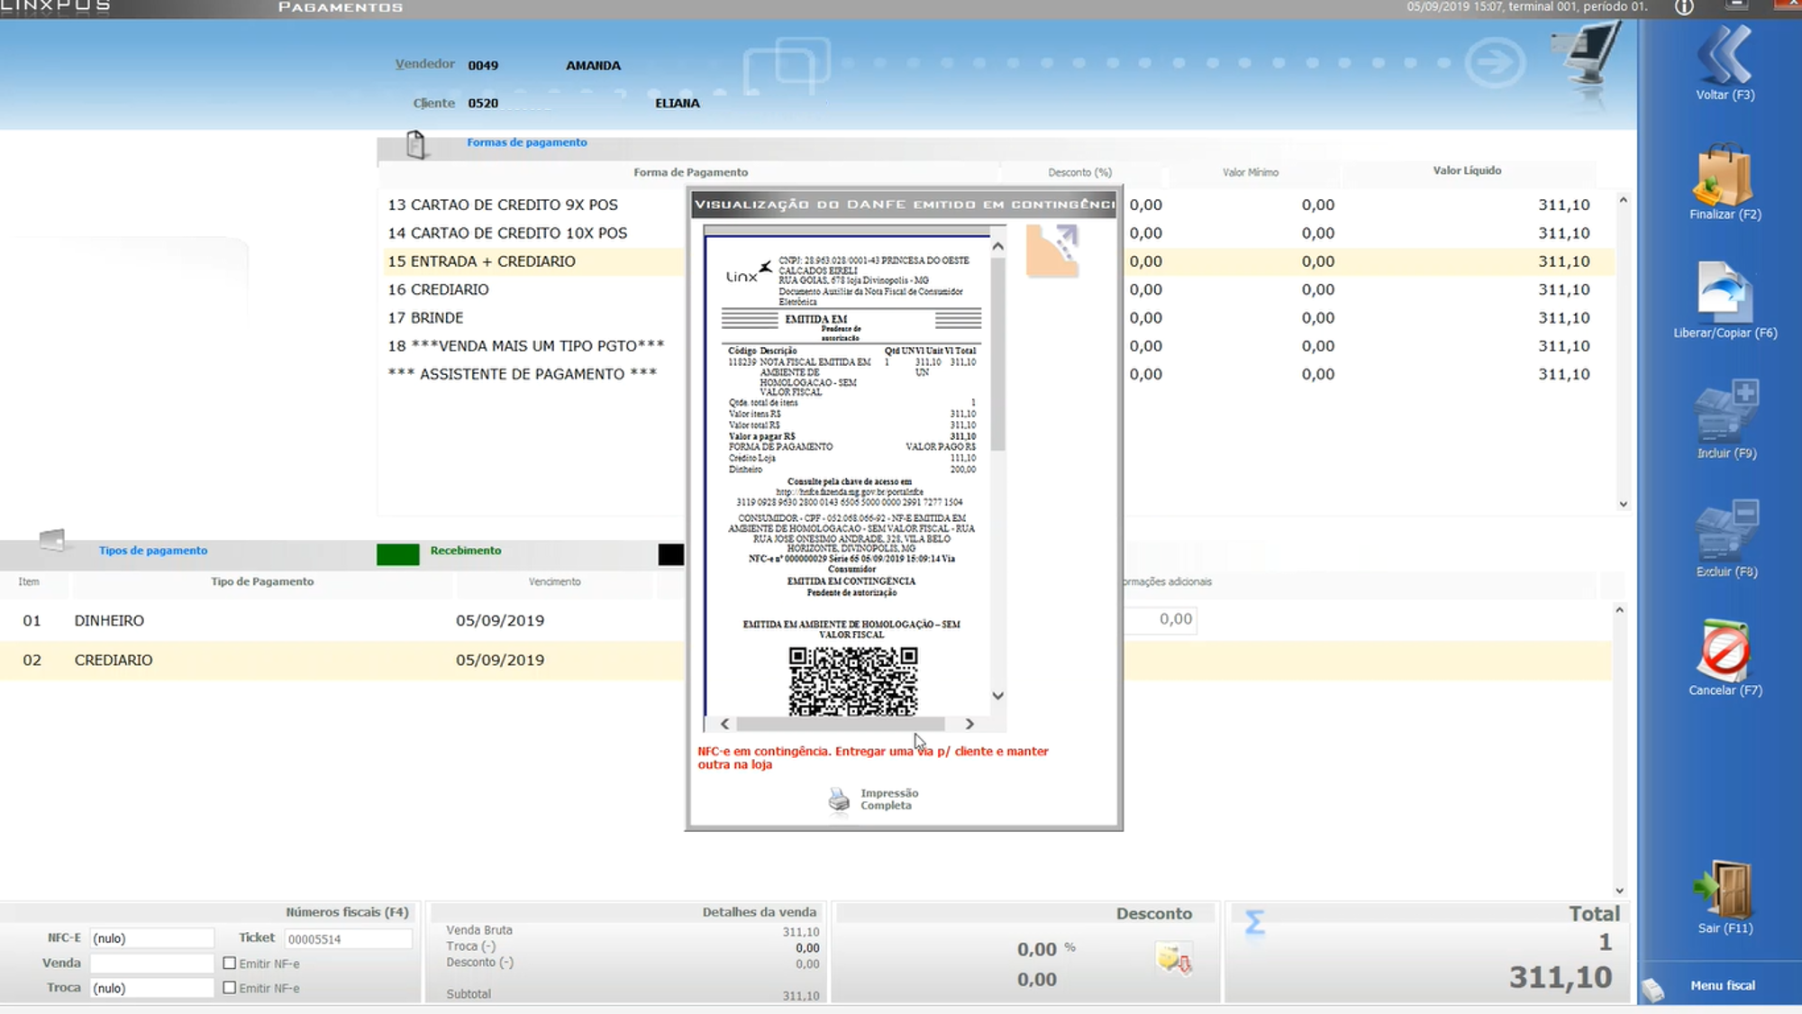1802x1014 pixels.
Task: Click the discount icon beside percentage
Action: tap(1174, 960)
